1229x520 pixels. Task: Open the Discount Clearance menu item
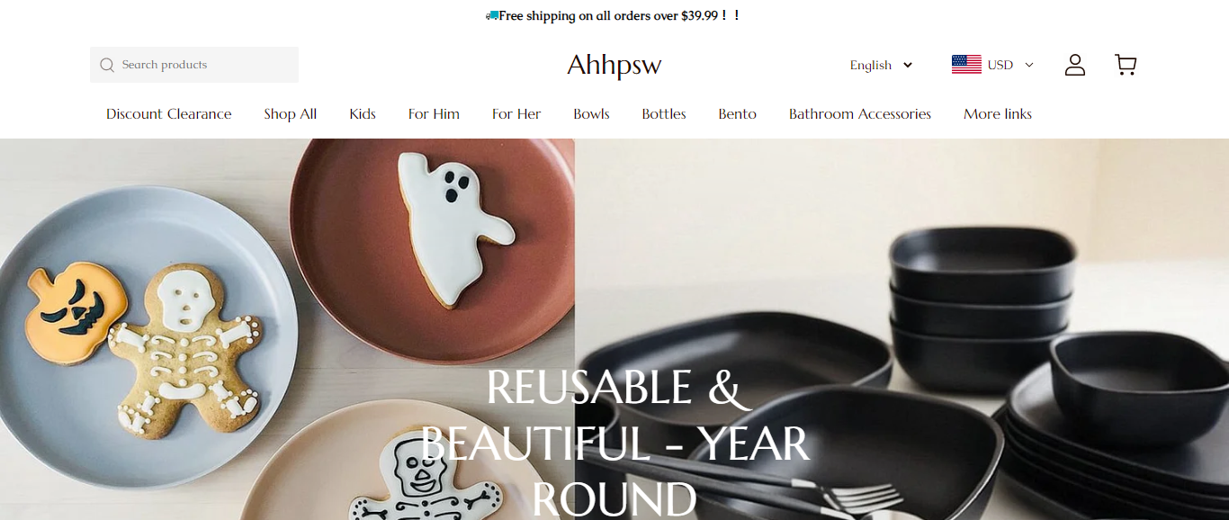(x=169, y=114)
